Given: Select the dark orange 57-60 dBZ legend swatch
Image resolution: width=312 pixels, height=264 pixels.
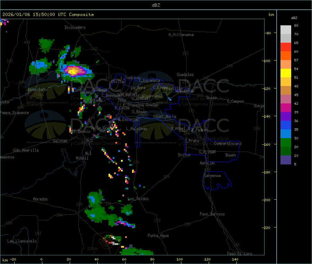Looking at the screenshot, I should [x=286, y=56].
